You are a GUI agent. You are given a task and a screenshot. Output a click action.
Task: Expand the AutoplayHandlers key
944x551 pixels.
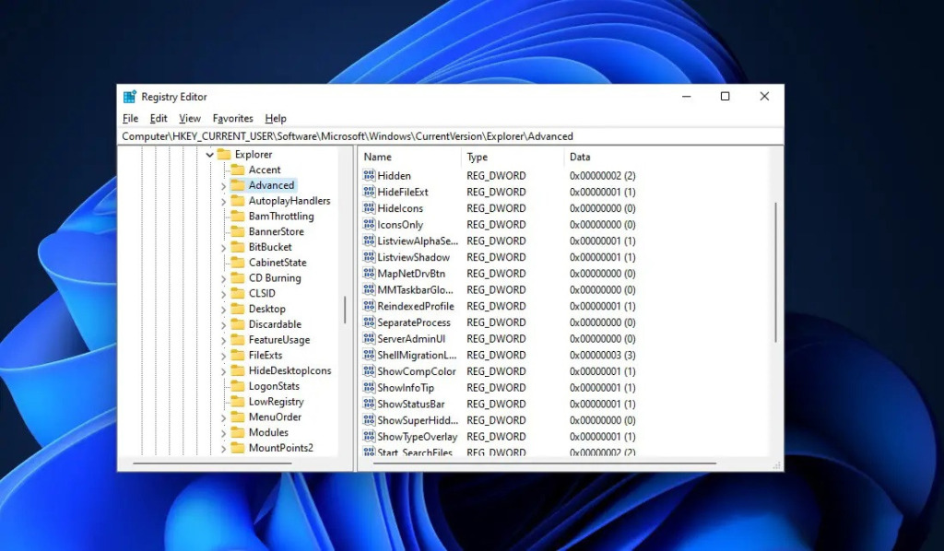point(223,201)
